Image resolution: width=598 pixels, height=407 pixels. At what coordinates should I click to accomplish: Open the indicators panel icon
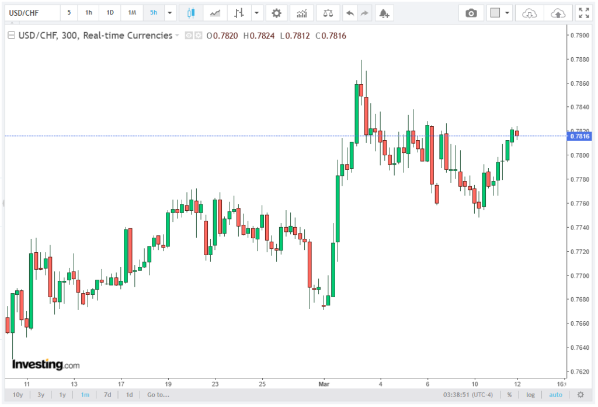301,13
